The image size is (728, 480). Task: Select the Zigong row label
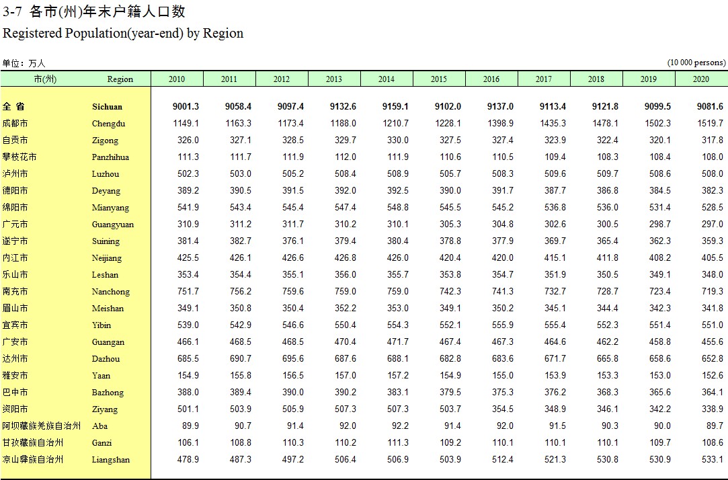tap(105, 141)
